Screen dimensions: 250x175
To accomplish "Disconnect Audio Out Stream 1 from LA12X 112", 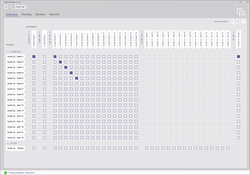I will pos(34,57).
